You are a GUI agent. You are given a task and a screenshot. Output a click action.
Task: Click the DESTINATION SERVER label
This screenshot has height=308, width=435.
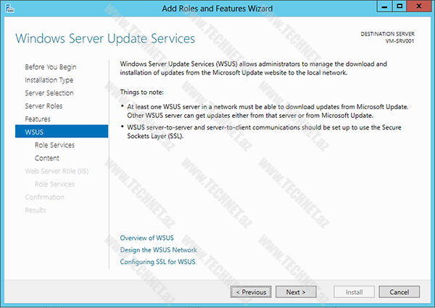[x=388, y=34]
